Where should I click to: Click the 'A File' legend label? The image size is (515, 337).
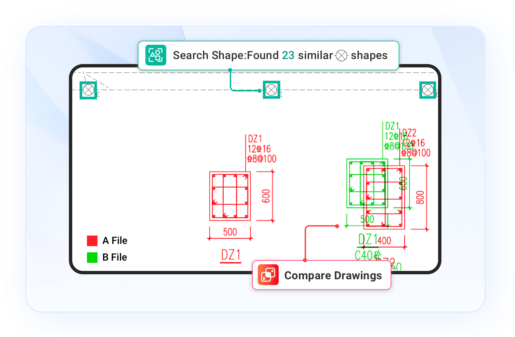pyautogui.click(x=115, y=241)
